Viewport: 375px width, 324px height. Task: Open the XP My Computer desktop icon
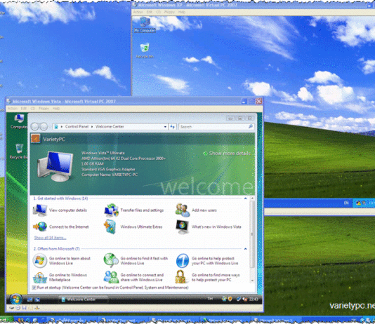coord(145,25)
